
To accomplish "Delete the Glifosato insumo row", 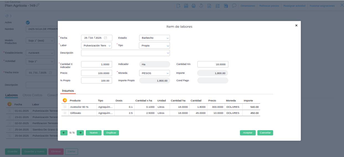I will (65, 113).
